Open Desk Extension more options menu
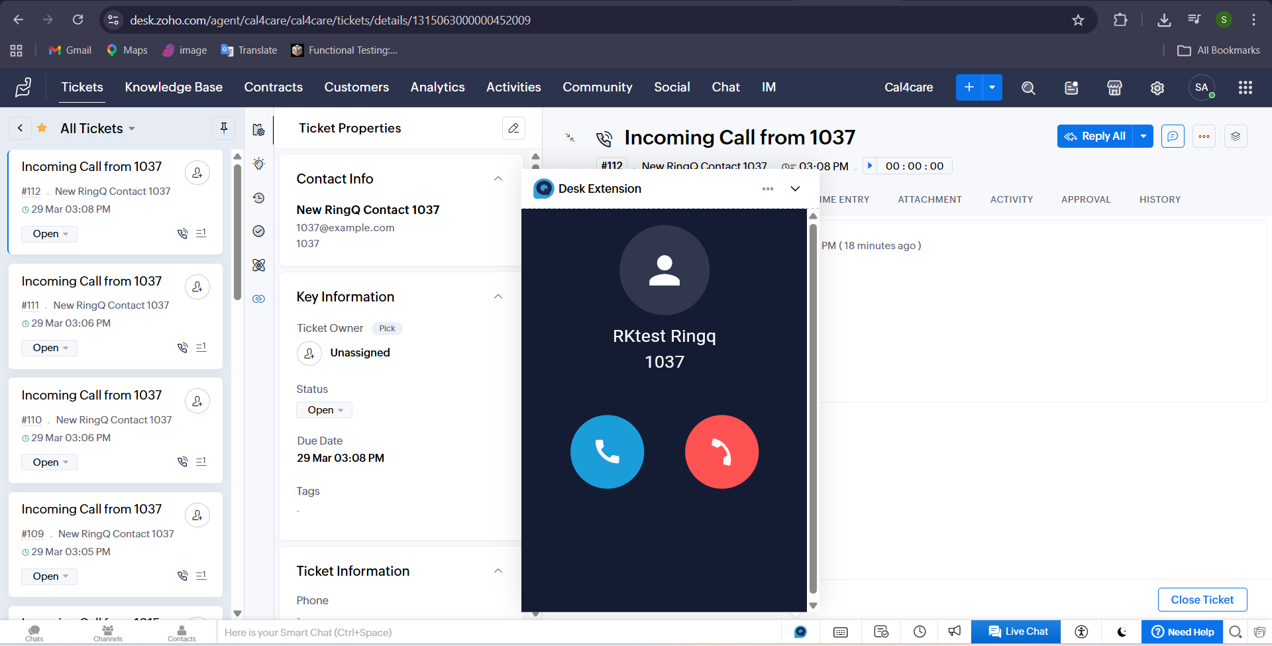Image resolution: width=1272 pixels, height=646 pixels. coord(768,189)
